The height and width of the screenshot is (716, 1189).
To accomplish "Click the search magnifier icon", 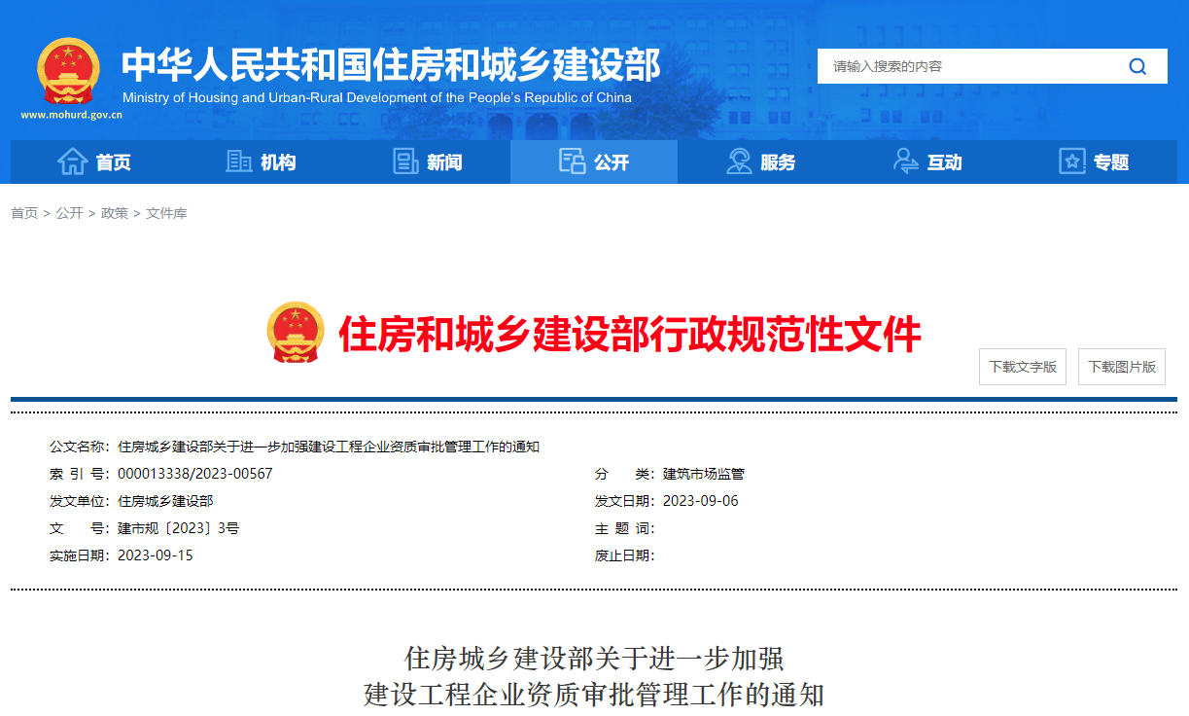I will click(x=1137, y=66).
